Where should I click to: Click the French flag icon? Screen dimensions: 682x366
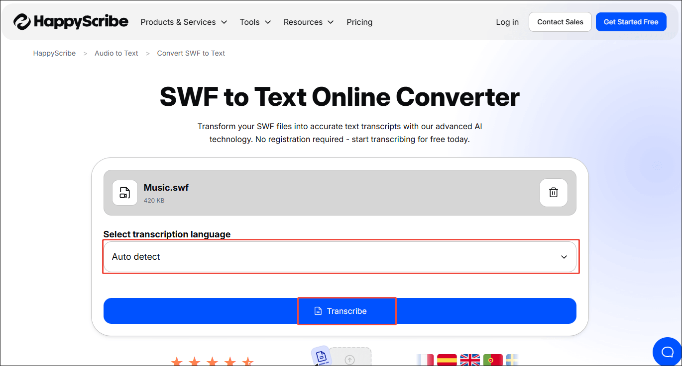point(425,359)
